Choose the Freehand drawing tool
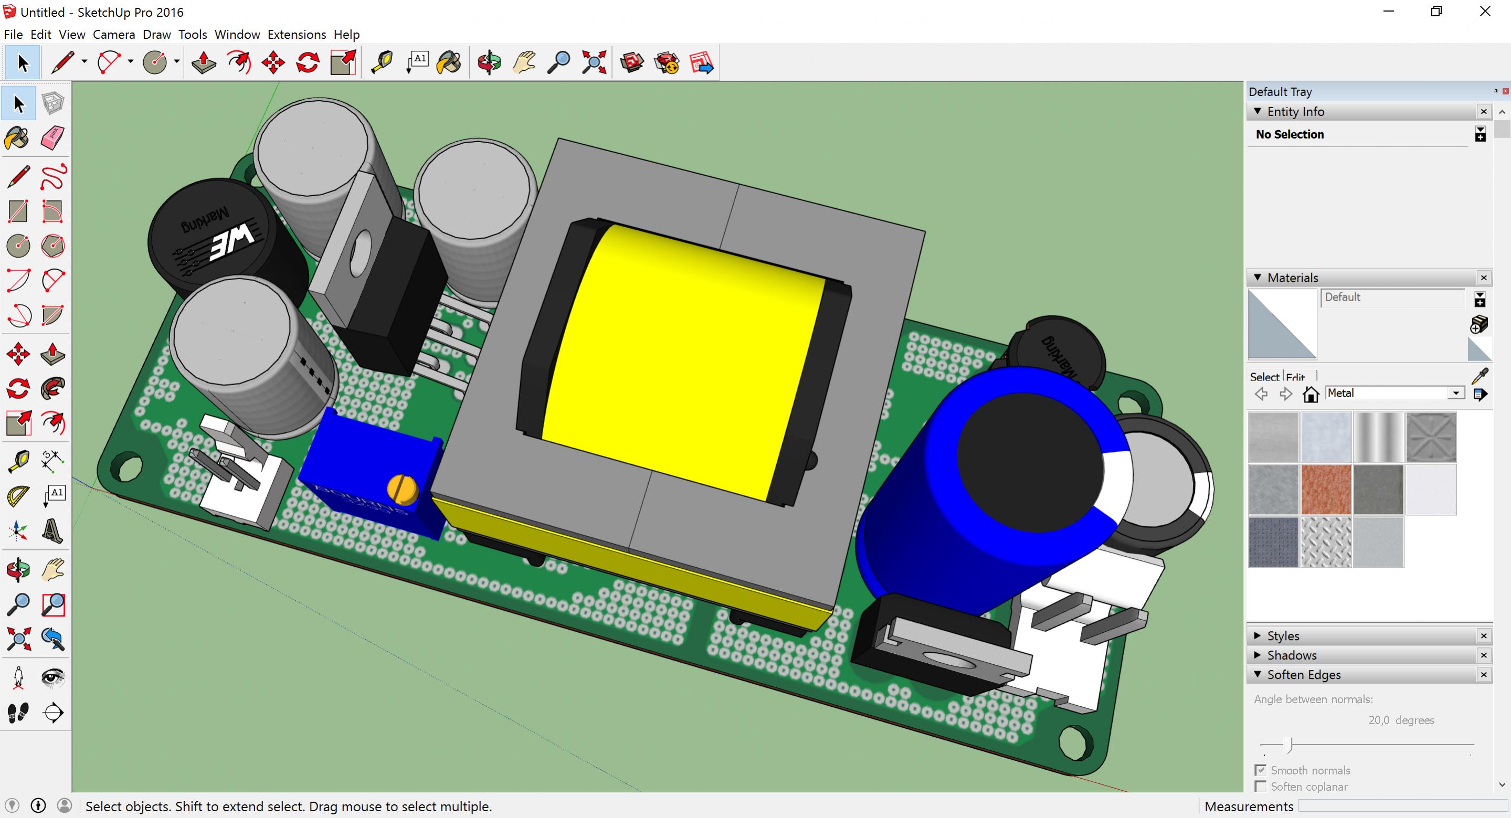 53,177
